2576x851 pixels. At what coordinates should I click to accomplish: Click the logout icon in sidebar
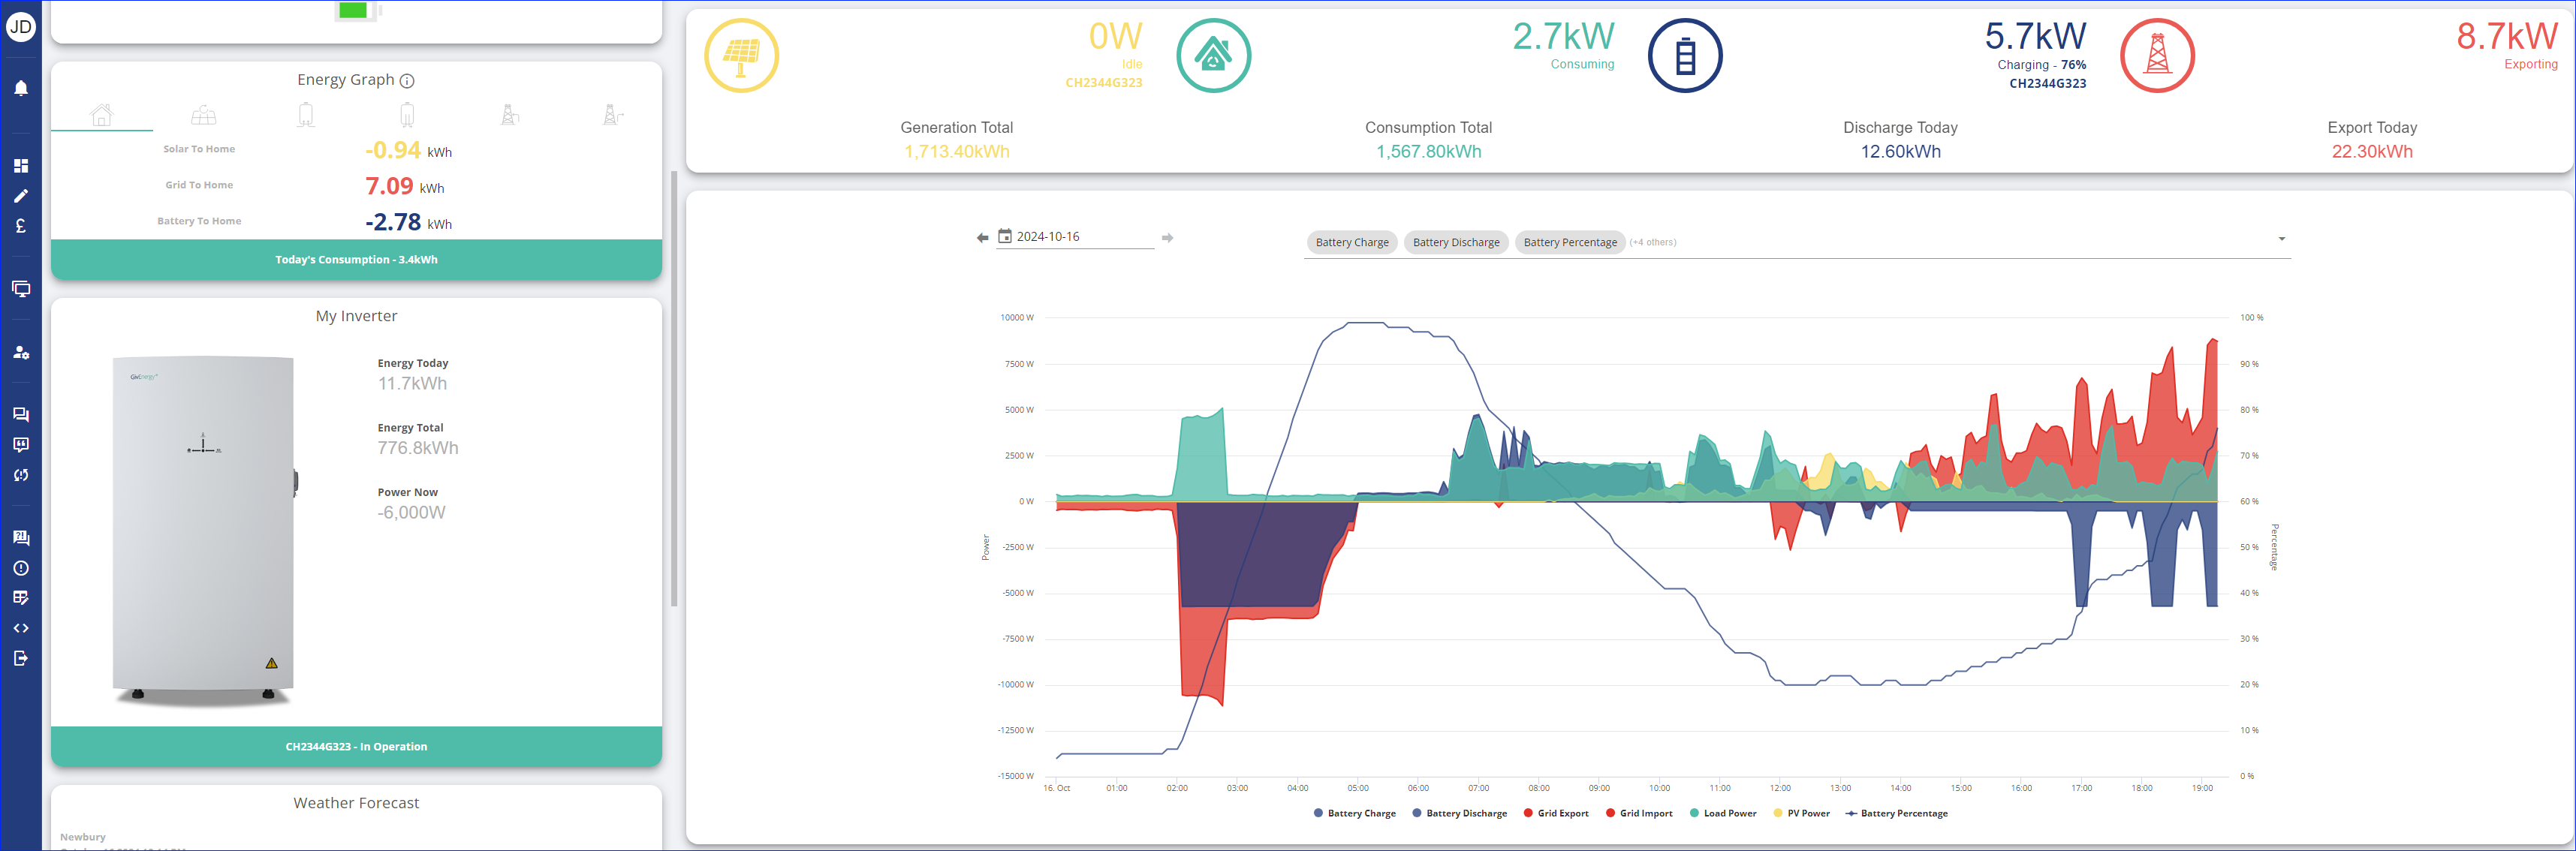click(x=20, y=658)
